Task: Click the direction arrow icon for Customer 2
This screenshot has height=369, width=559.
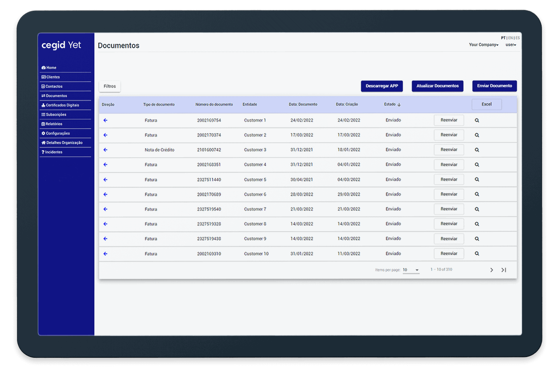Action: point(105,135)
